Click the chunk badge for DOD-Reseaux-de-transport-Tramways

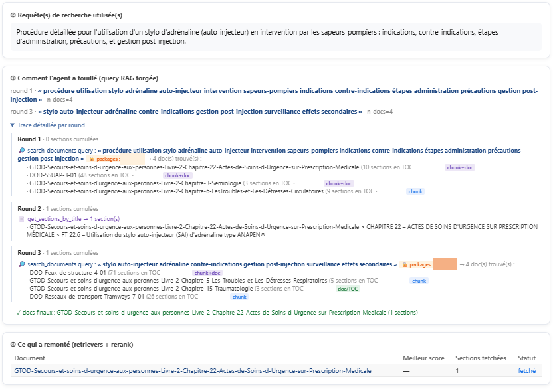pos(239,297)
